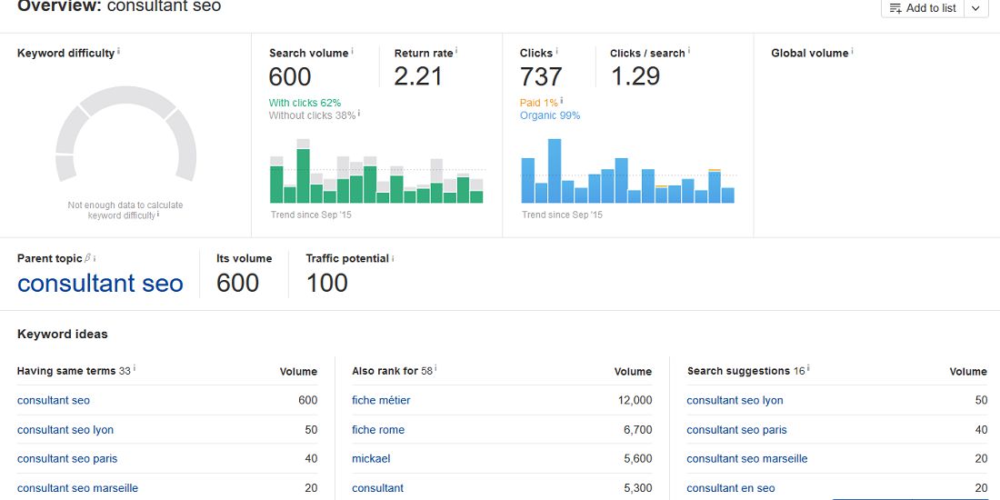
Task: Open the fiche rome keyword link
Action: pyautogui.click(x=377, y=430)
